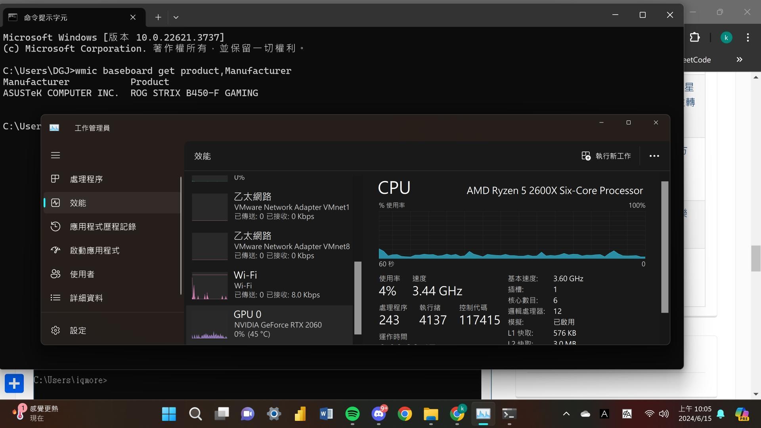Viewport: 761px width, 428px height.
Task: Open App history sidebar page
Action: (x=103, y=227)
